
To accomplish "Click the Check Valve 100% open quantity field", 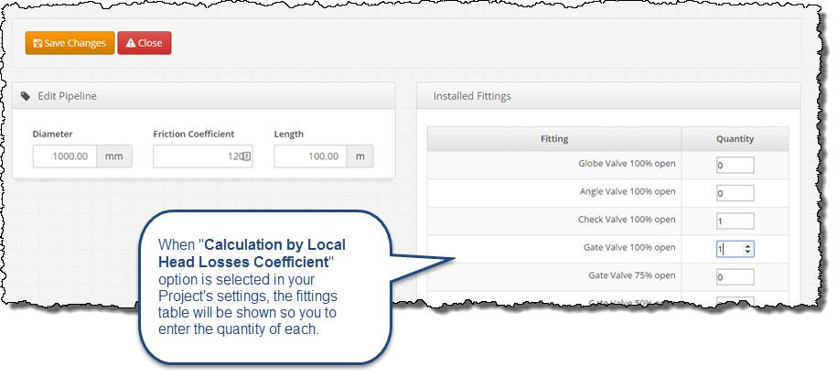I will (735, 221).
